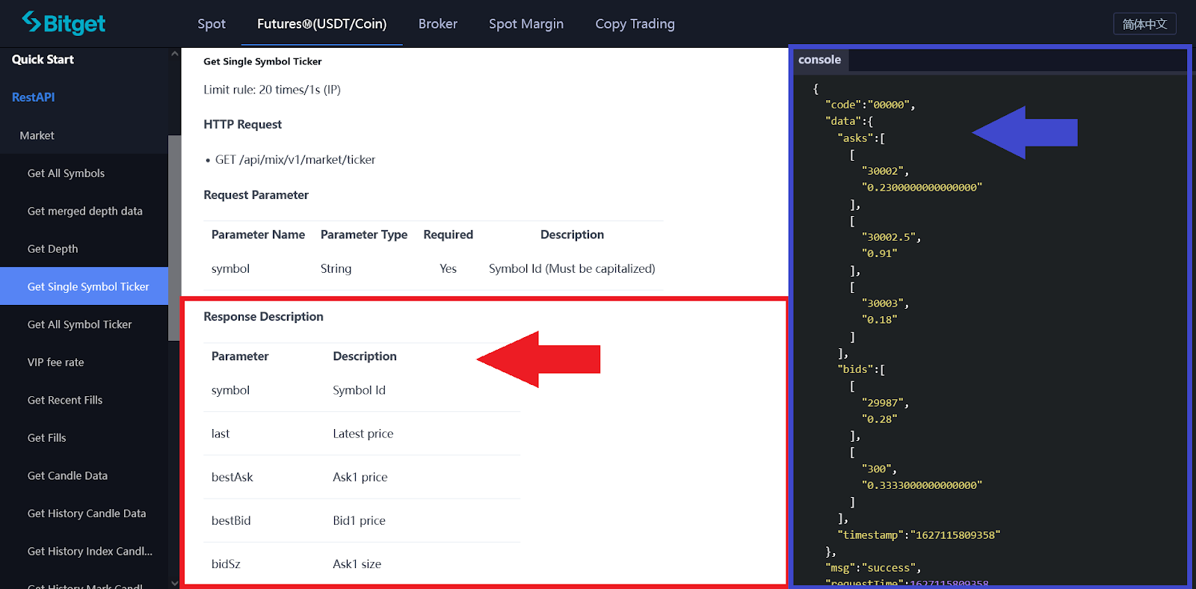Open the Get Fills entry
1196x589 pixels.
click(x=47, y=438)
